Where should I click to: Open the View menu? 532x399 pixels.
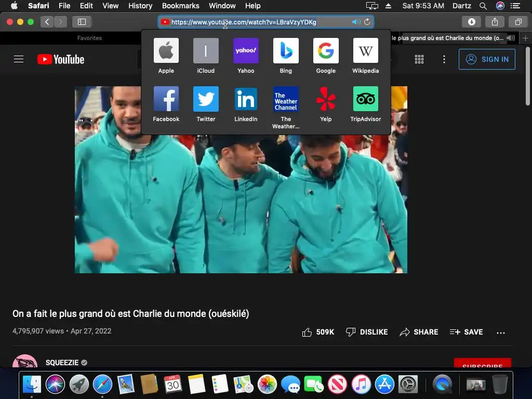point(111,6)
